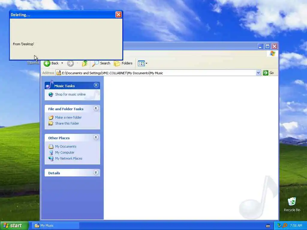Screen dimensions: 307x230
Task: Minimize the My Music window
Action: click(x=261, y=46)
